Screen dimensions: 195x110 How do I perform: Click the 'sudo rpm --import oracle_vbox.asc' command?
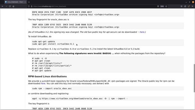[x=52, y=88]
